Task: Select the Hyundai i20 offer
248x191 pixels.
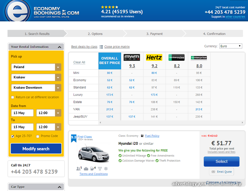Action: 221,162
